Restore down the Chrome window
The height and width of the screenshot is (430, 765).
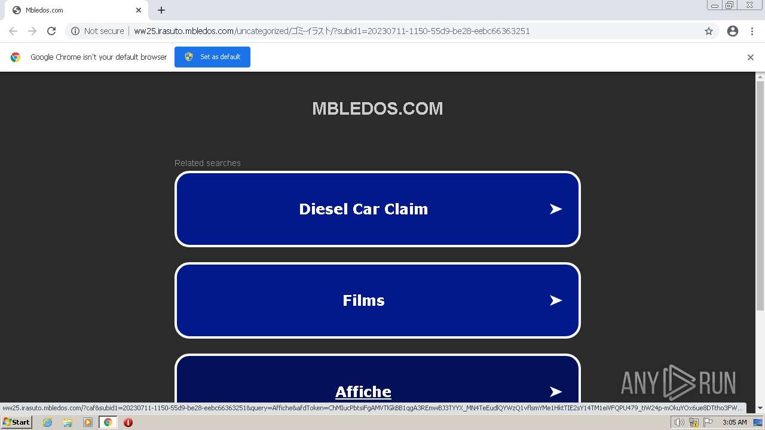pos(730,5)
